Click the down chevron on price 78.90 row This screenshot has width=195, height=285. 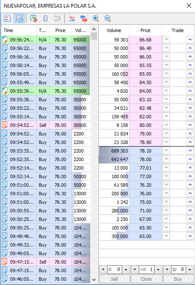166,142
